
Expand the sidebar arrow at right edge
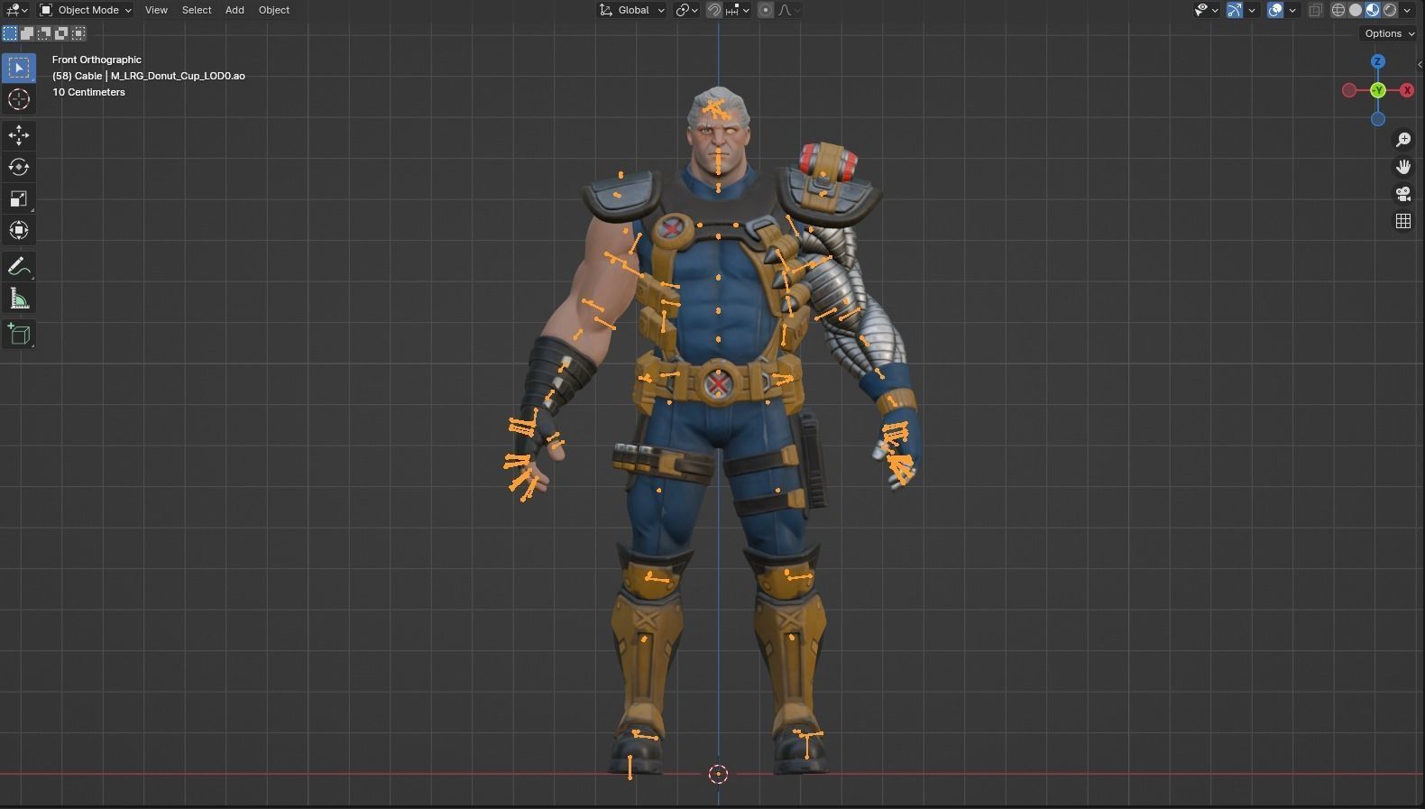[x=1420, y=64]
